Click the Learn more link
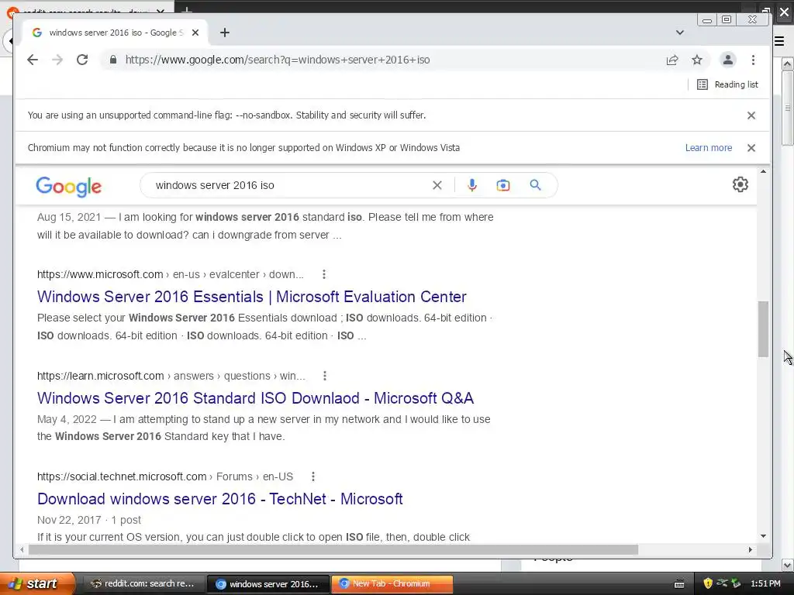The height and width of the screenshot is (595, 794). (709, 148)
